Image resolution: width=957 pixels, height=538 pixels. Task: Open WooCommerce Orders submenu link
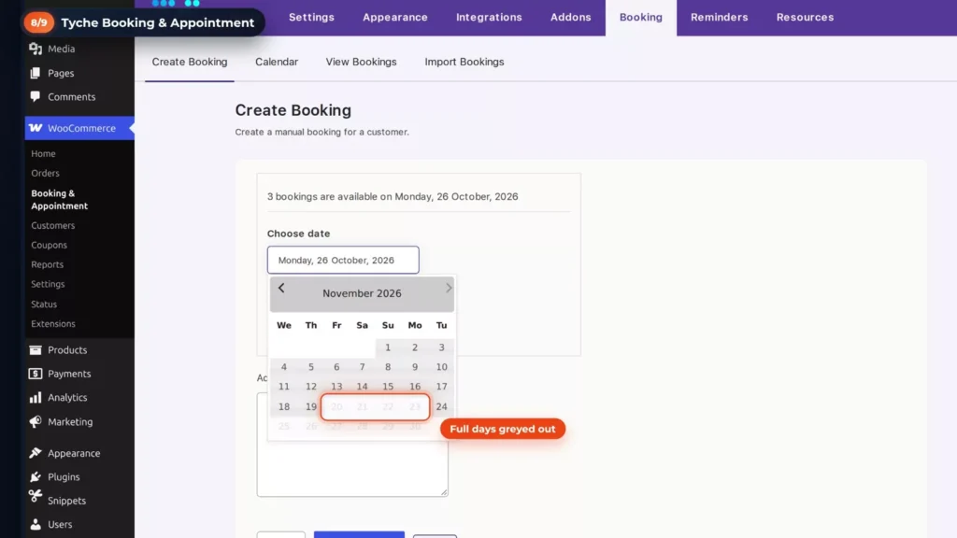click(45, 173)
